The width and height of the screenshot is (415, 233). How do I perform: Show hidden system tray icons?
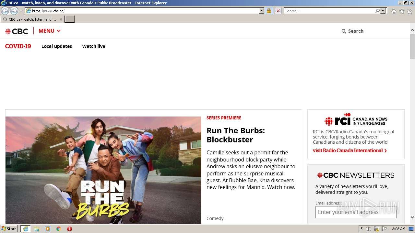(362, 229)
